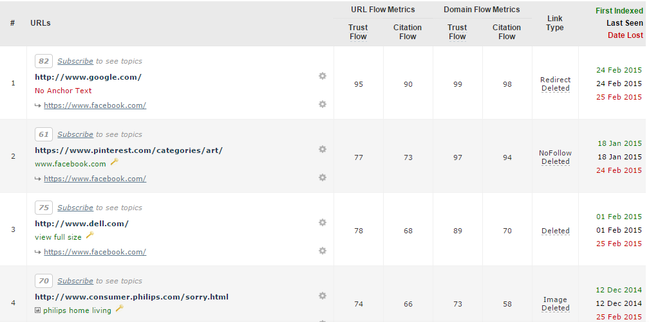Image resolution: width=649 pixels, height=322 pixels.
Task: Open the gear options next to http://www.dell.com/
Action: (323, 222)
